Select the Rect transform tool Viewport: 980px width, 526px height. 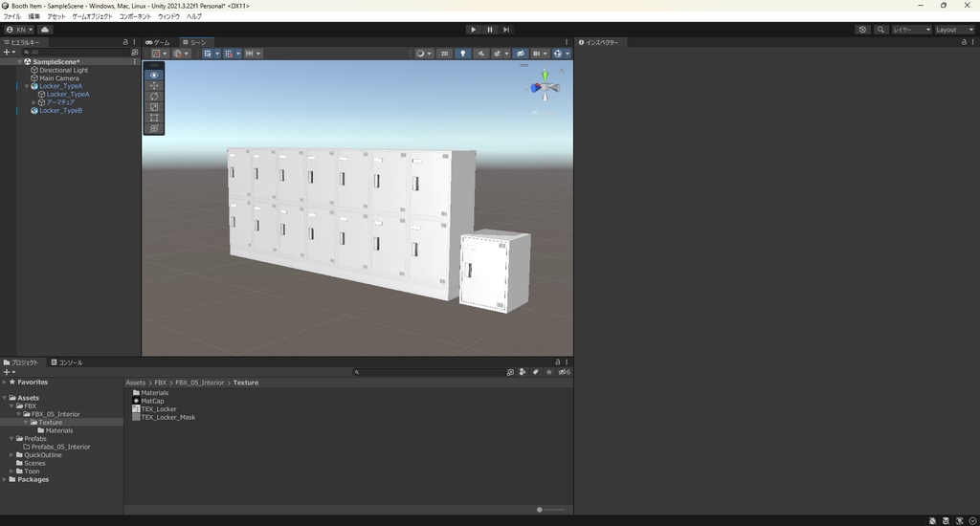[x=154, y=118]
